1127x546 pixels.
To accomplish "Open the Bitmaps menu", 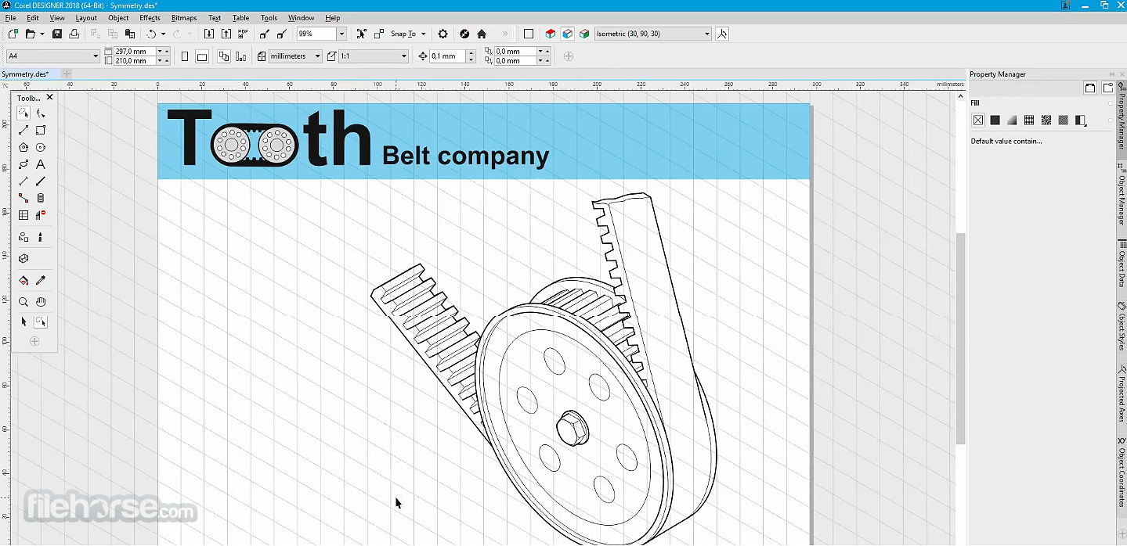I will [x=184, y=18].
